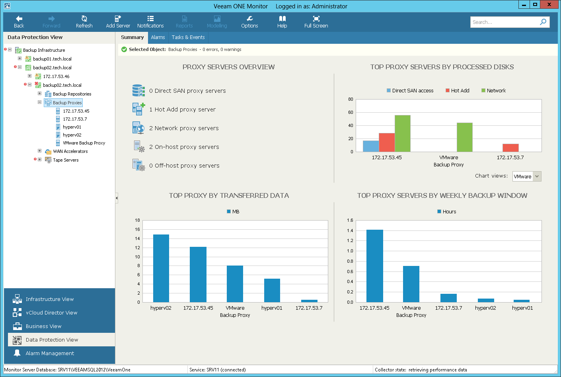Screen dimensions: 561x377
Task: Collapse the Backup Infrastructure tree root
Action: (x=10, y=50)
